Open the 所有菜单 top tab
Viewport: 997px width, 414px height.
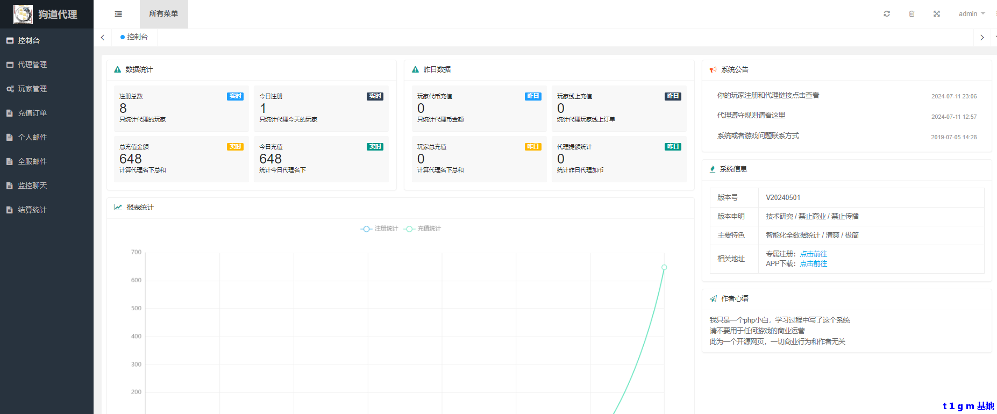coord(163,14)
